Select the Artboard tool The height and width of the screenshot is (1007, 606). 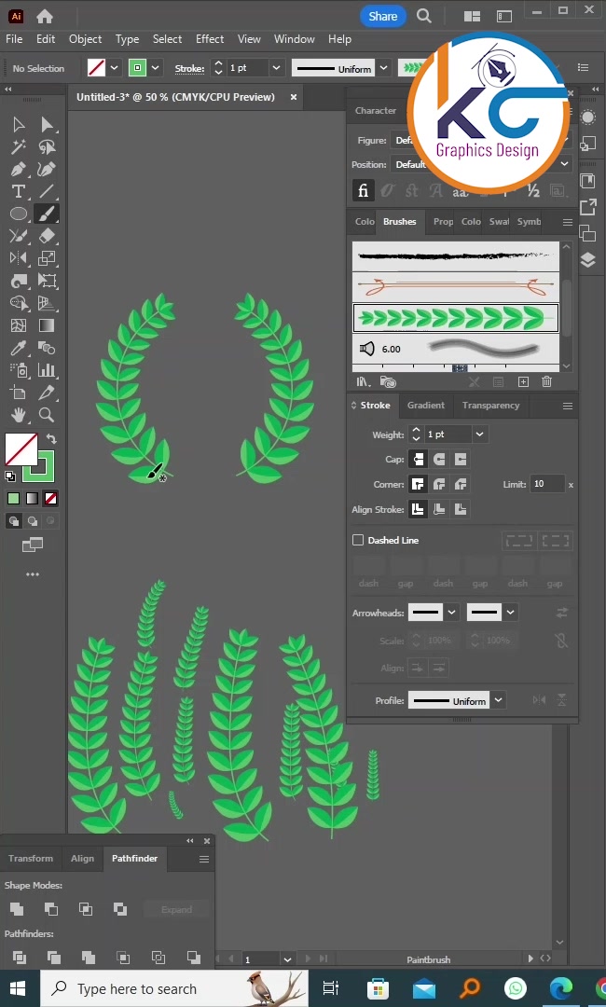click(x=19, y=393)
